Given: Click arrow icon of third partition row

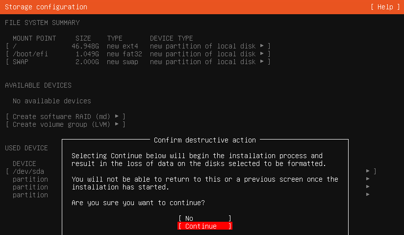Looking at the screenshot, I should [368, 194].
